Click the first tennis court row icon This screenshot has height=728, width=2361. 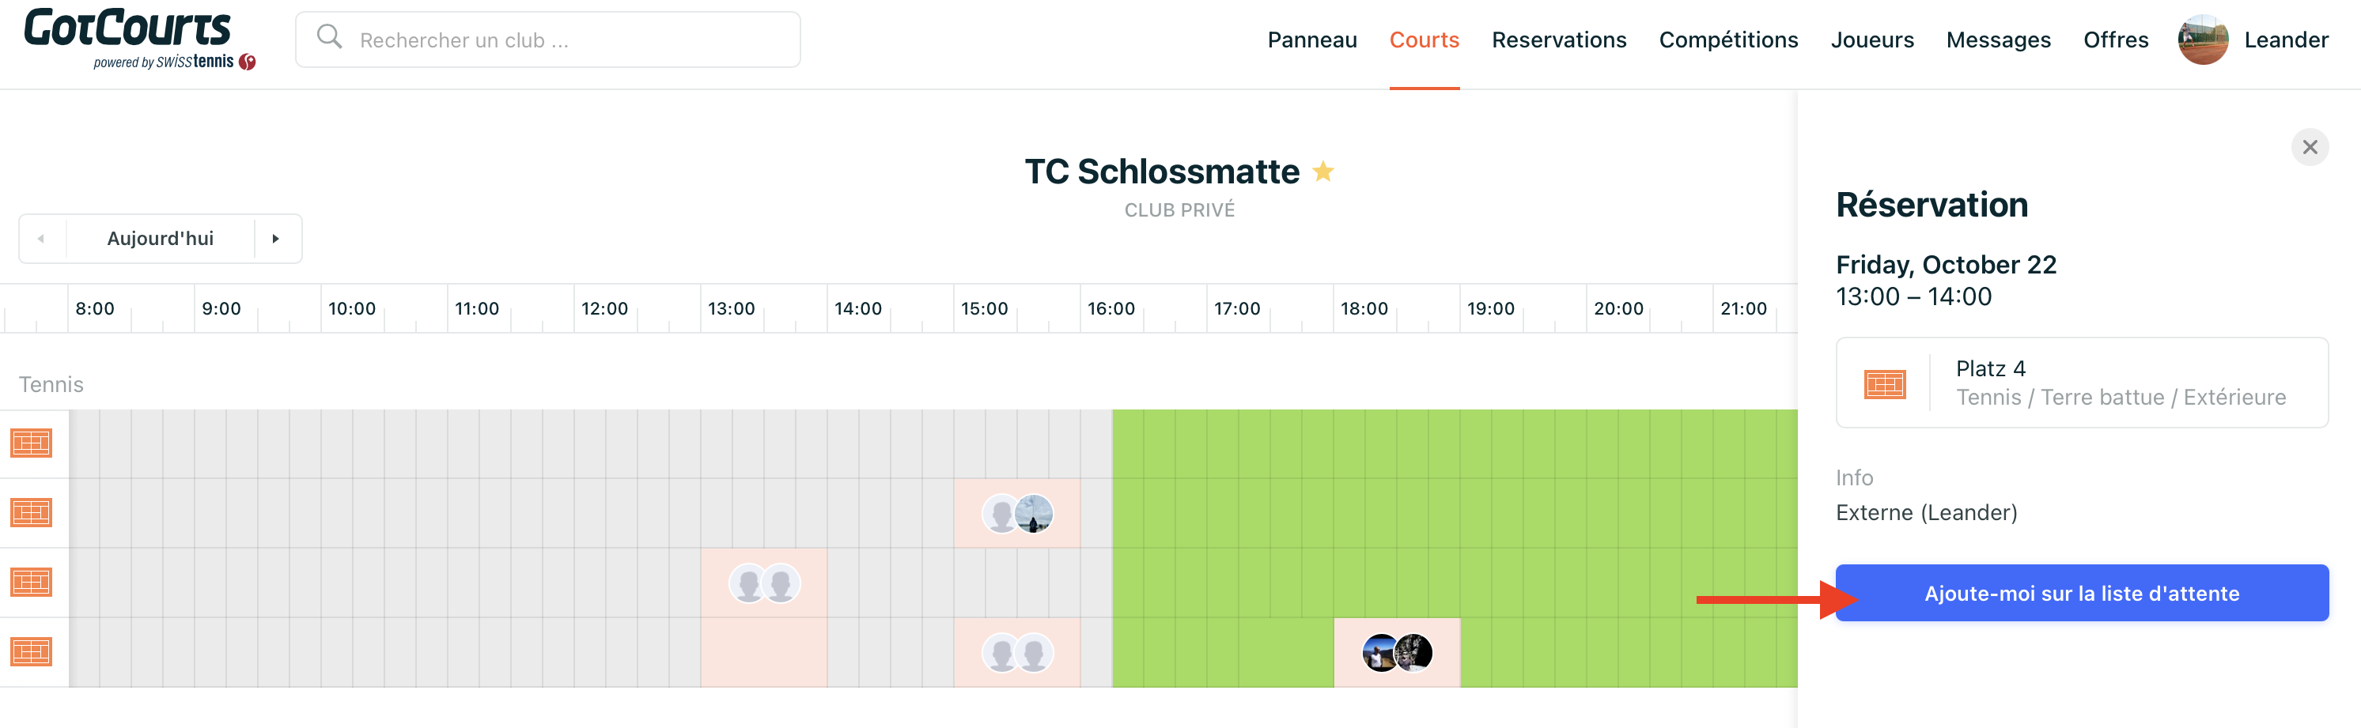tap(31, 443)
